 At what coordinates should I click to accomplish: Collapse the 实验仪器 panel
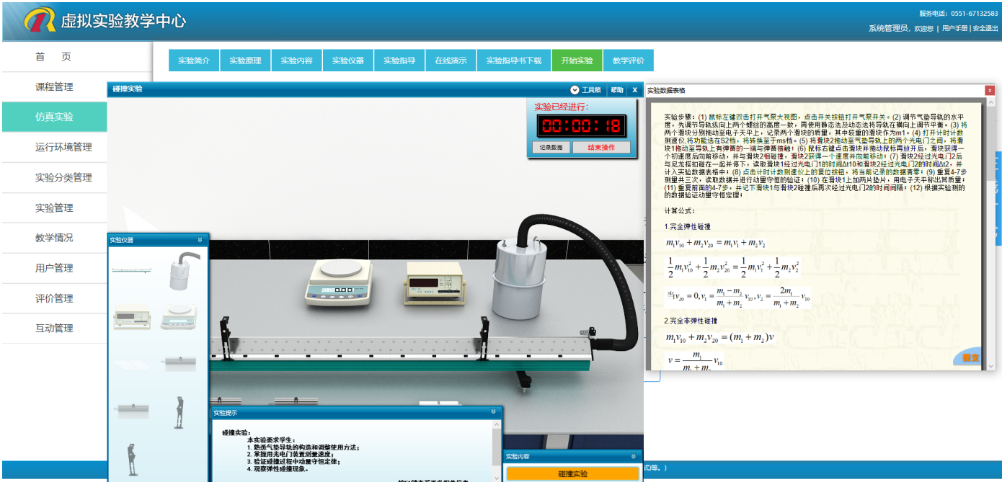200,240
